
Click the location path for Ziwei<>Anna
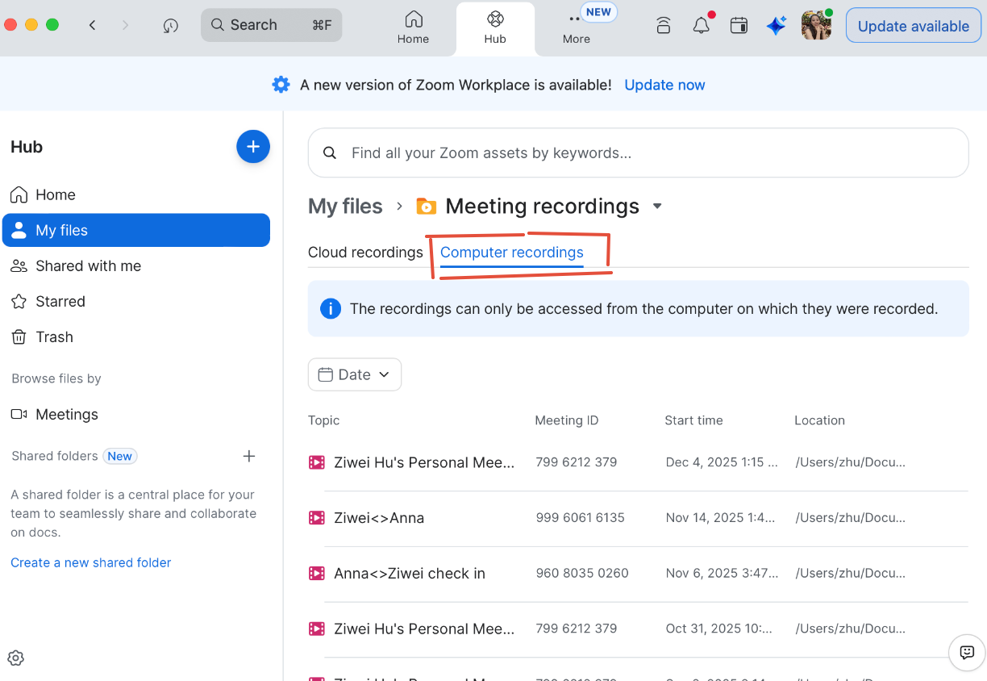(851, 518)
